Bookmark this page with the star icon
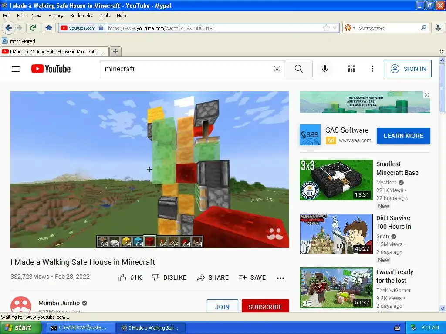446x334 pixels. tap(326, 28)
